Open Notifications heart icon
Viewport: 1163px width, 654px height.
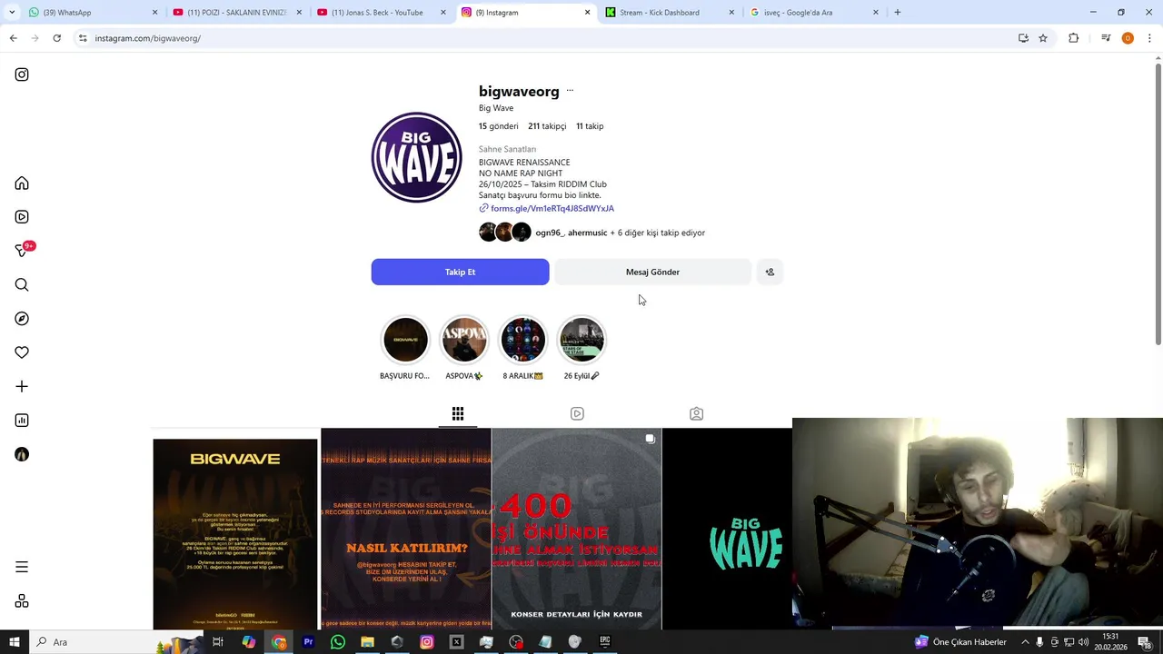coord(22,352)
